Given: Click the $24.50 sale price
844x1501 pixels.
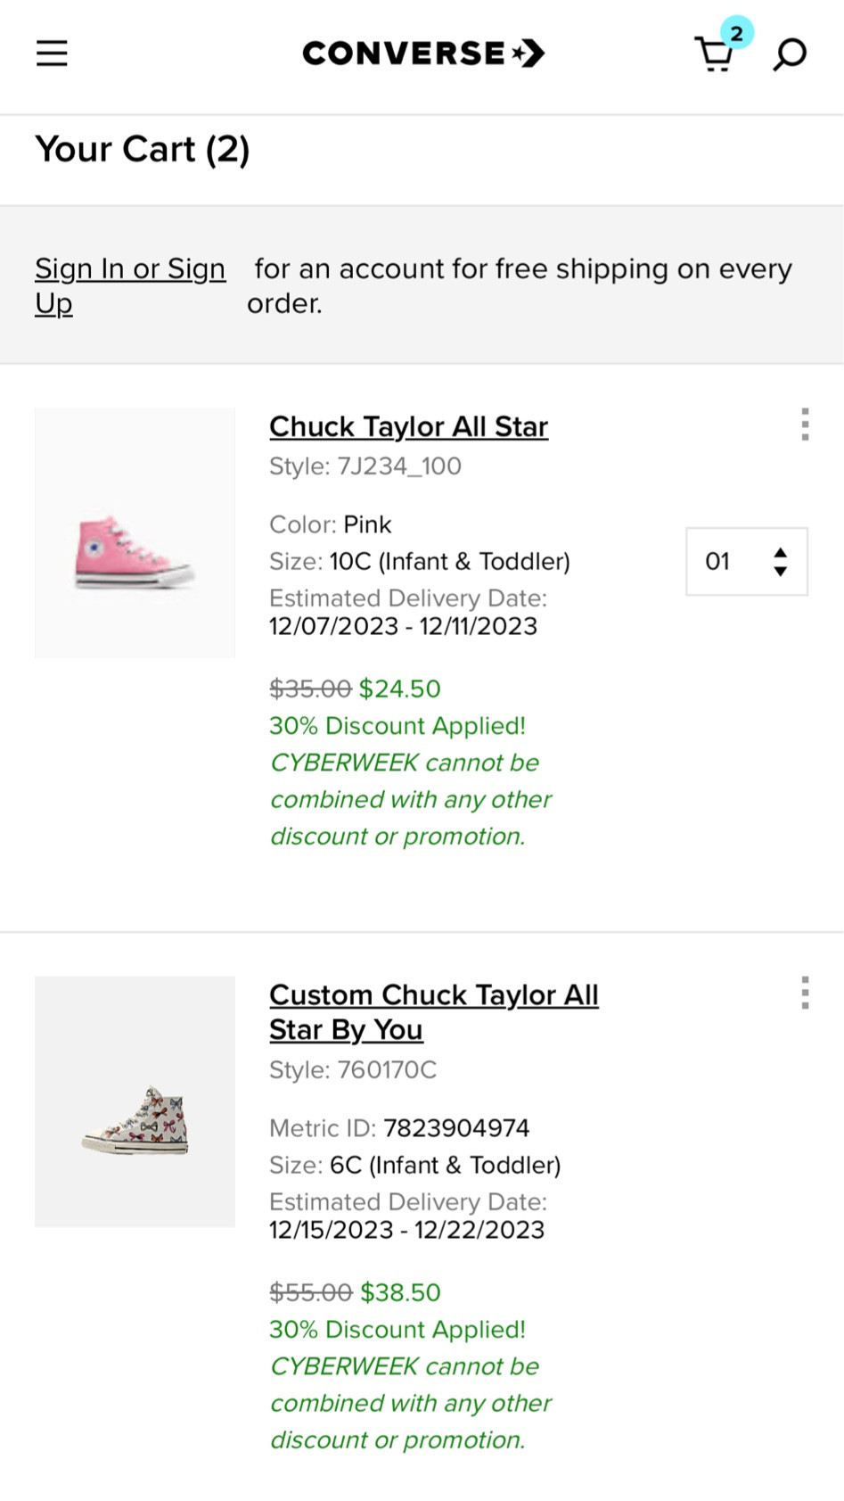Looking at the screenshot, I should [399, 689].
